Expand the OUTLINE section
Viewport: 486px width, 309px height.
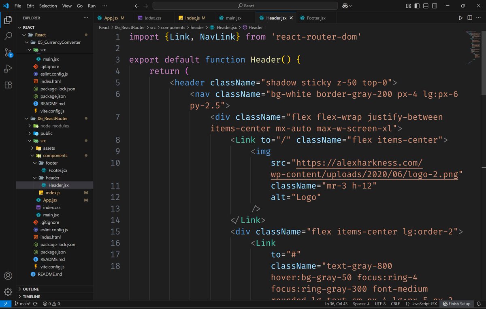pos(31,289)
